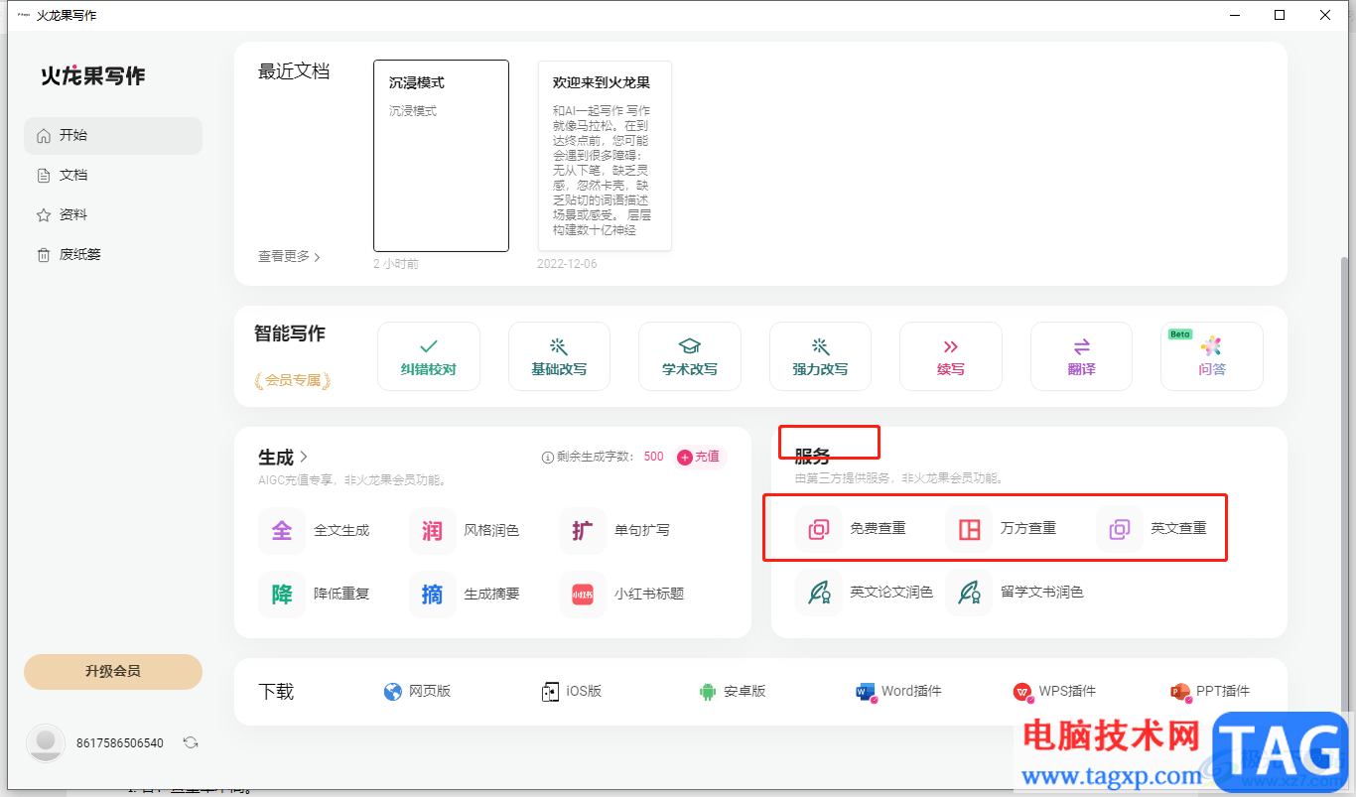Click the PPT插件 icon
Viewport: 1356px width, 797px height.
click(x=1180, y=692)
